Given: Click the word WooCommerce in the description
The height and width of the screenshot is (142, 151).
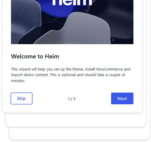Looking at the screenshot, I should click(x=109, y=69).
